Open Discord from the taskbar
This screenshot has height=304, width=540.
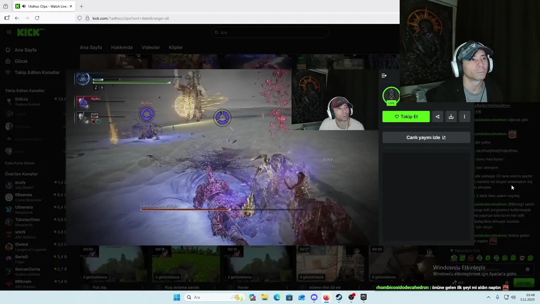(x=314, y=297)
